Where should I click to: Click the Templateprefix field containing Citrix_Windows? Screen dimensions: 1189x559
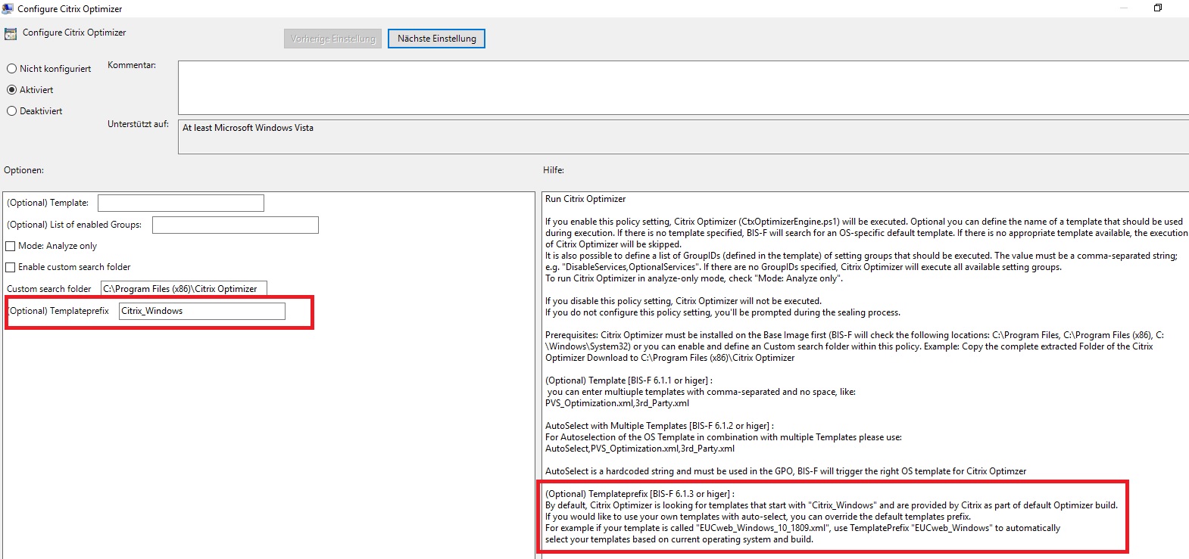pyautogui.click(x=202, y=311)
